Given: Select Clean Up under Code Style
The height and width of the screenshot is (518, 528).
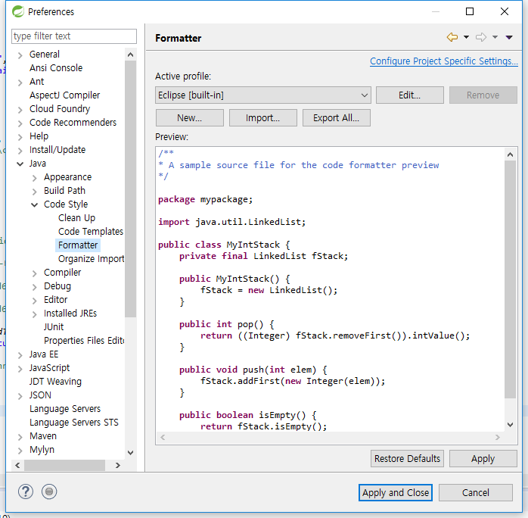Looking at the screenshot, I should point(76,218).
